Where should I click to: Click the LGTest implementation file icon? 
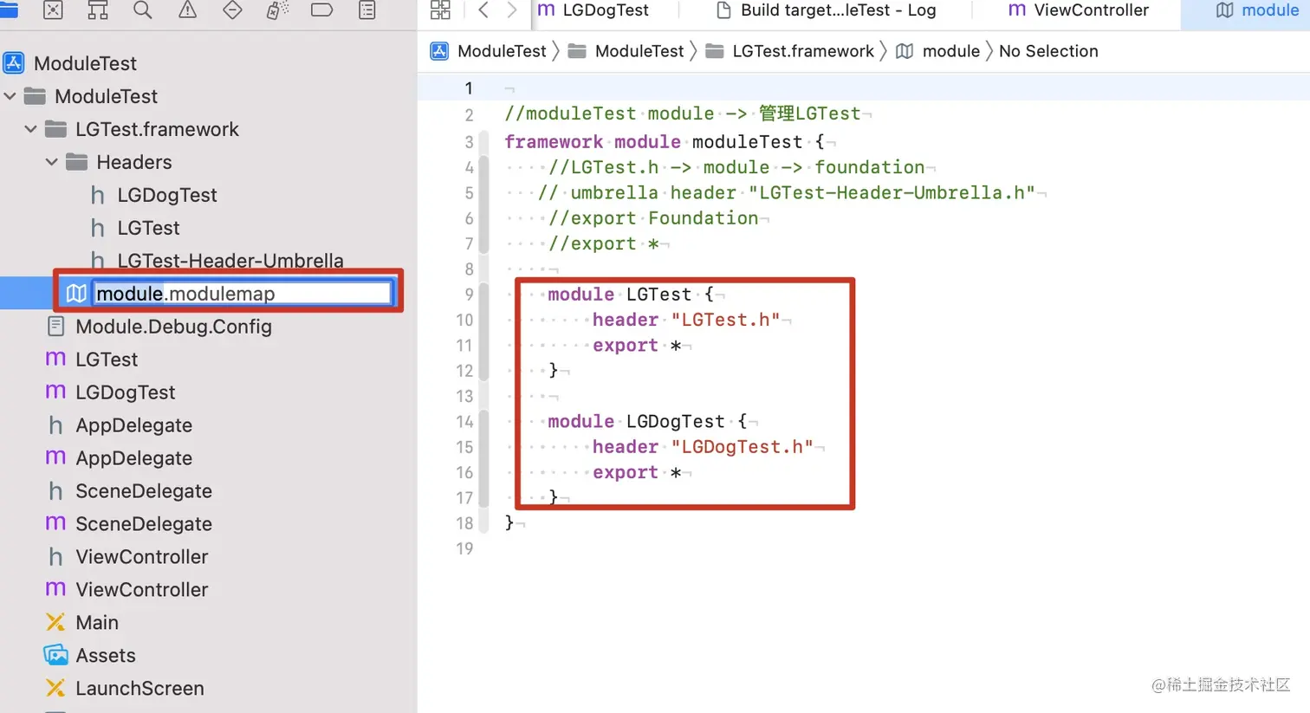(x=55, y=360)
